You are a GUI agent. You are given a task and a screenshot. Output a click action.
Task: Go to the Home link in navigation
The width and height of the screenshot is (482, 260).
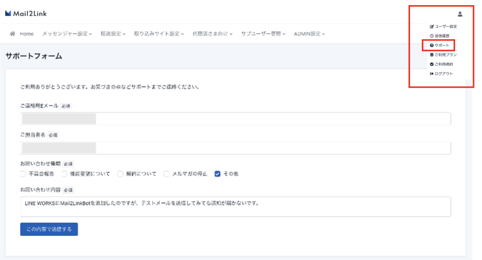click(26, 34)
